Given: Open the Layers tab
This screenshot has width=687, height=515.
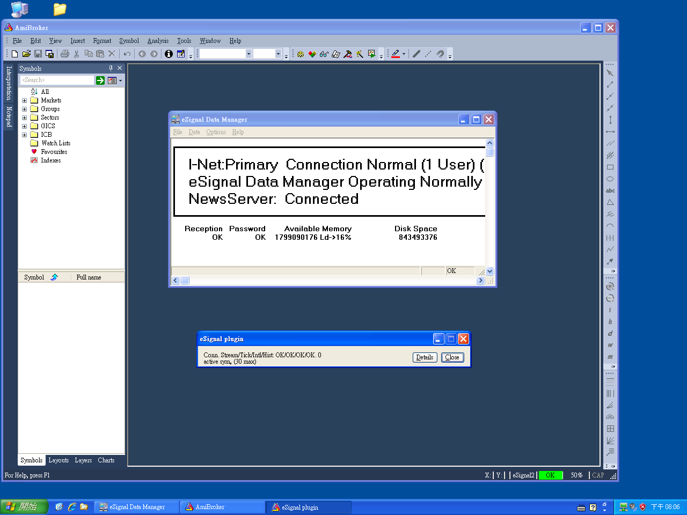Looking at the screenshot, I should pyautogui.click(x=83, y=460).
